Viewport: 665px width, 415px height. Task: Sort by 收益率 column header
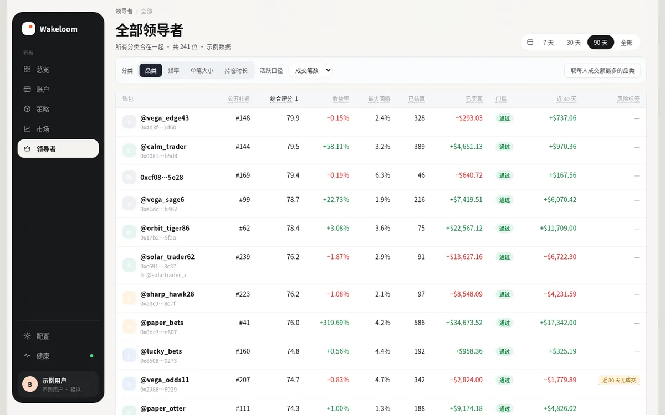coord(341,99)
